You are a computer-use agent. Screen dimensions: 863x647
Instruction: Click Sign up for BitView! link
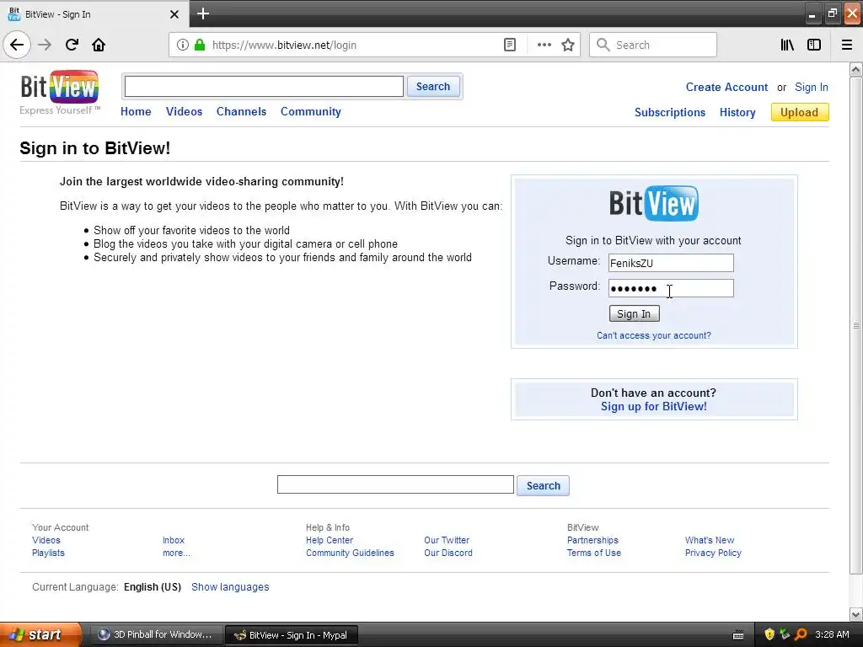654,407
